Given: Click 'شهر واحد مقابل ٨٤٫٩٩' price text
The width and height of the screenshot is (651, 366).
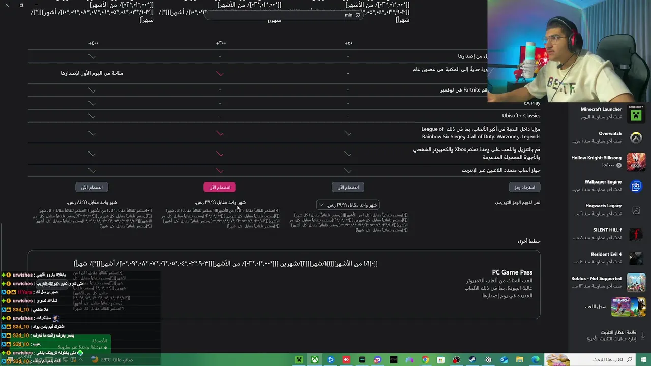Looking at the screenshot, I should 92,202.
